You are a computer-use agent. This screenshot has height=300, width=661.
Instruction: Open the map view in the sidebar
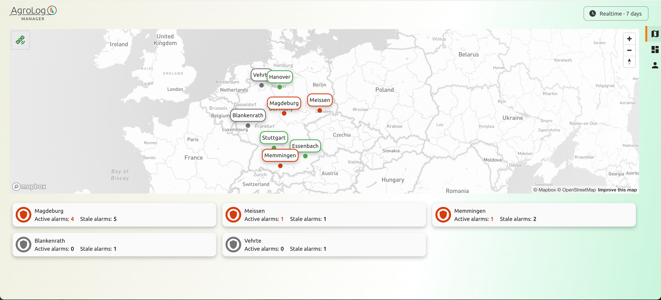tap(655, 34)
